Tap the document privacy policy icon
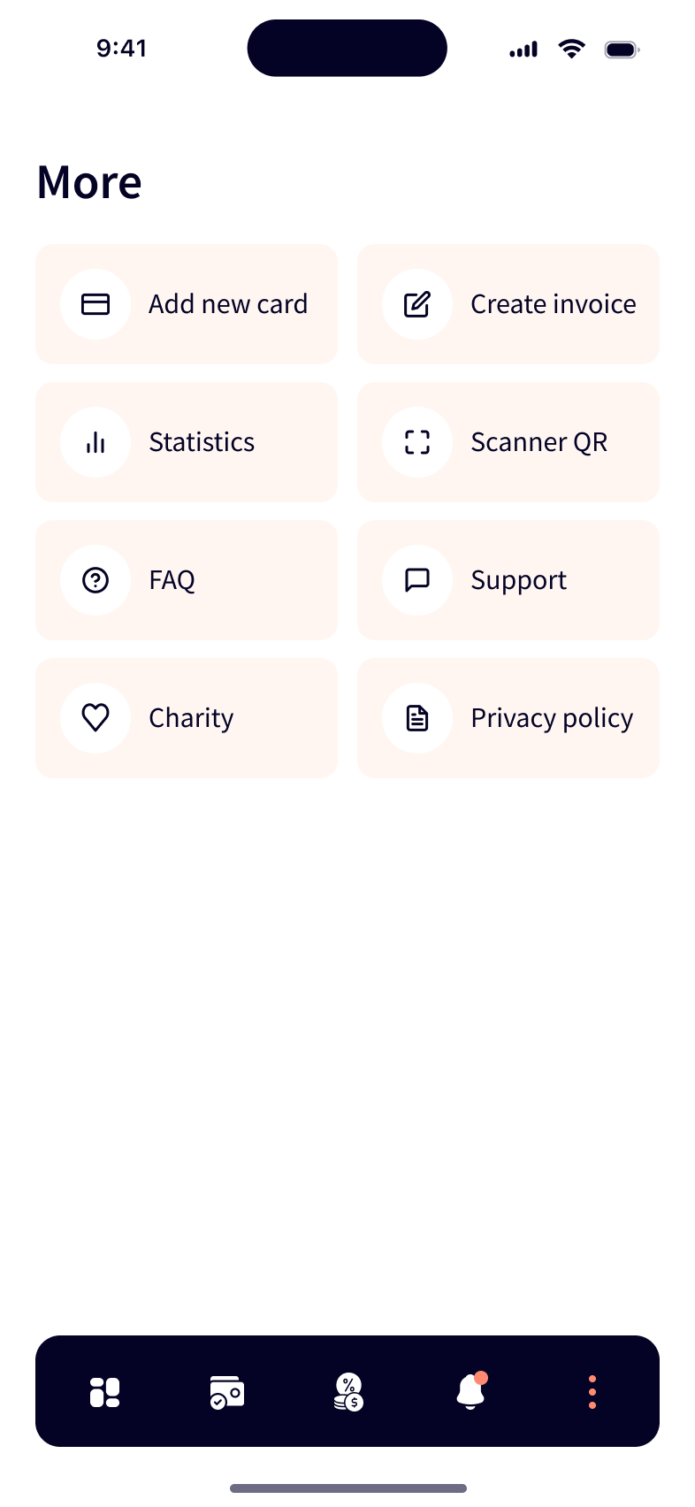This screenshot has height=1507, width=695. click(417, 718)
